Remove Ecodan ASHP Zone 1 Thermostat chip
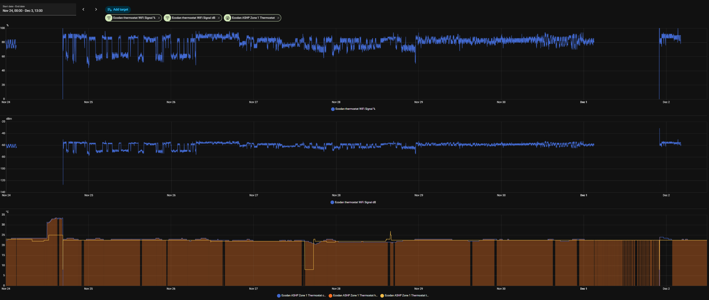709x300 pixels. click(x=278, y=18)
